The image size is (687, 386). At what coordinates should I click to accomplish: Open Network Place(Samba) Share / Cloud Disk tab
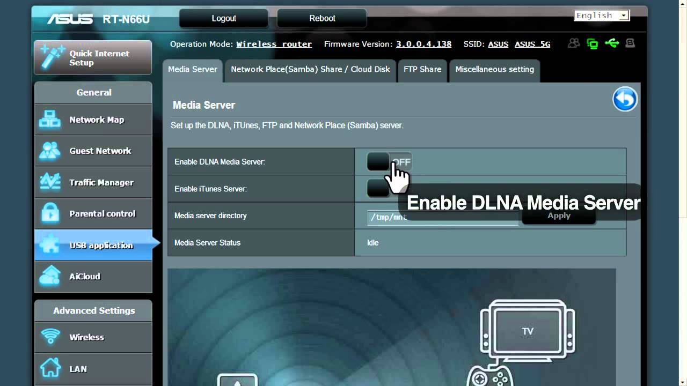point(310,70)
